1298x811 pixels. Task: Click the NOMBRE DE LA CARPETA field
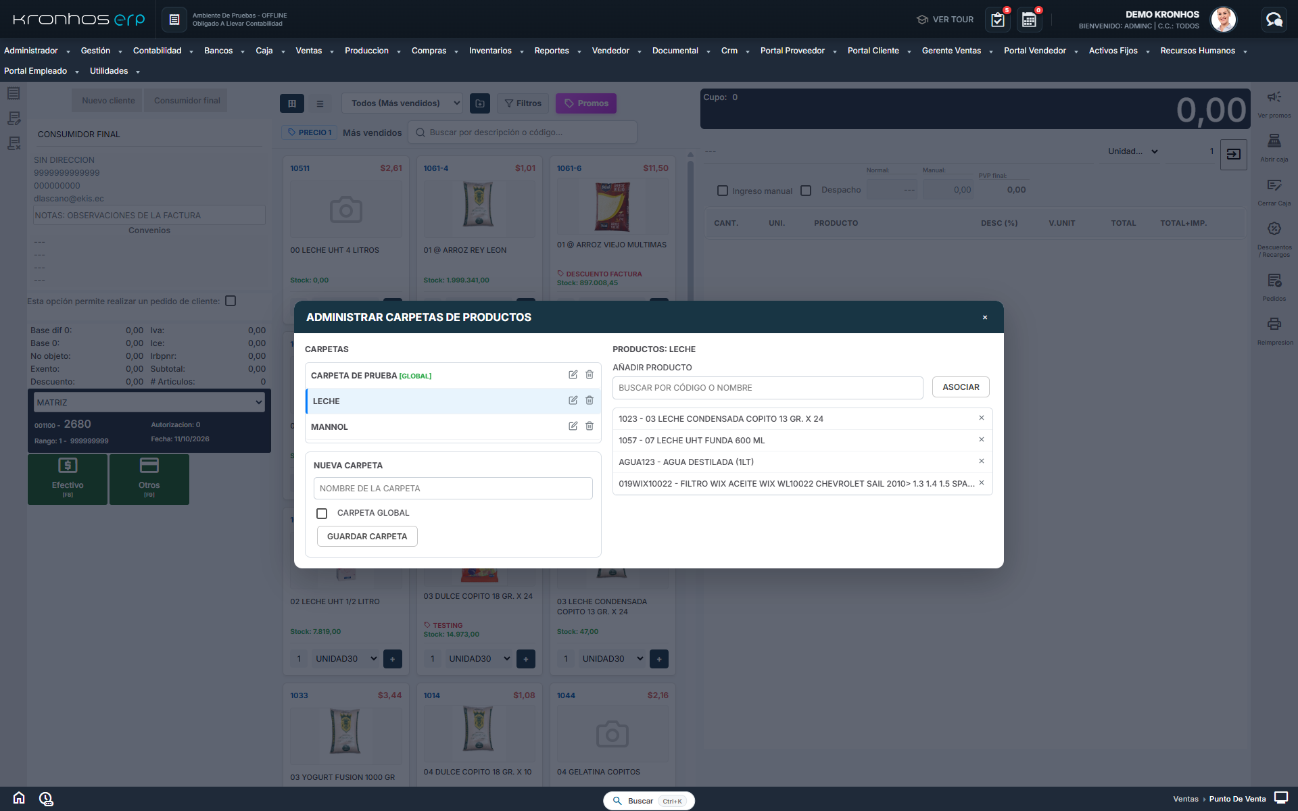[x=453, y=489]
